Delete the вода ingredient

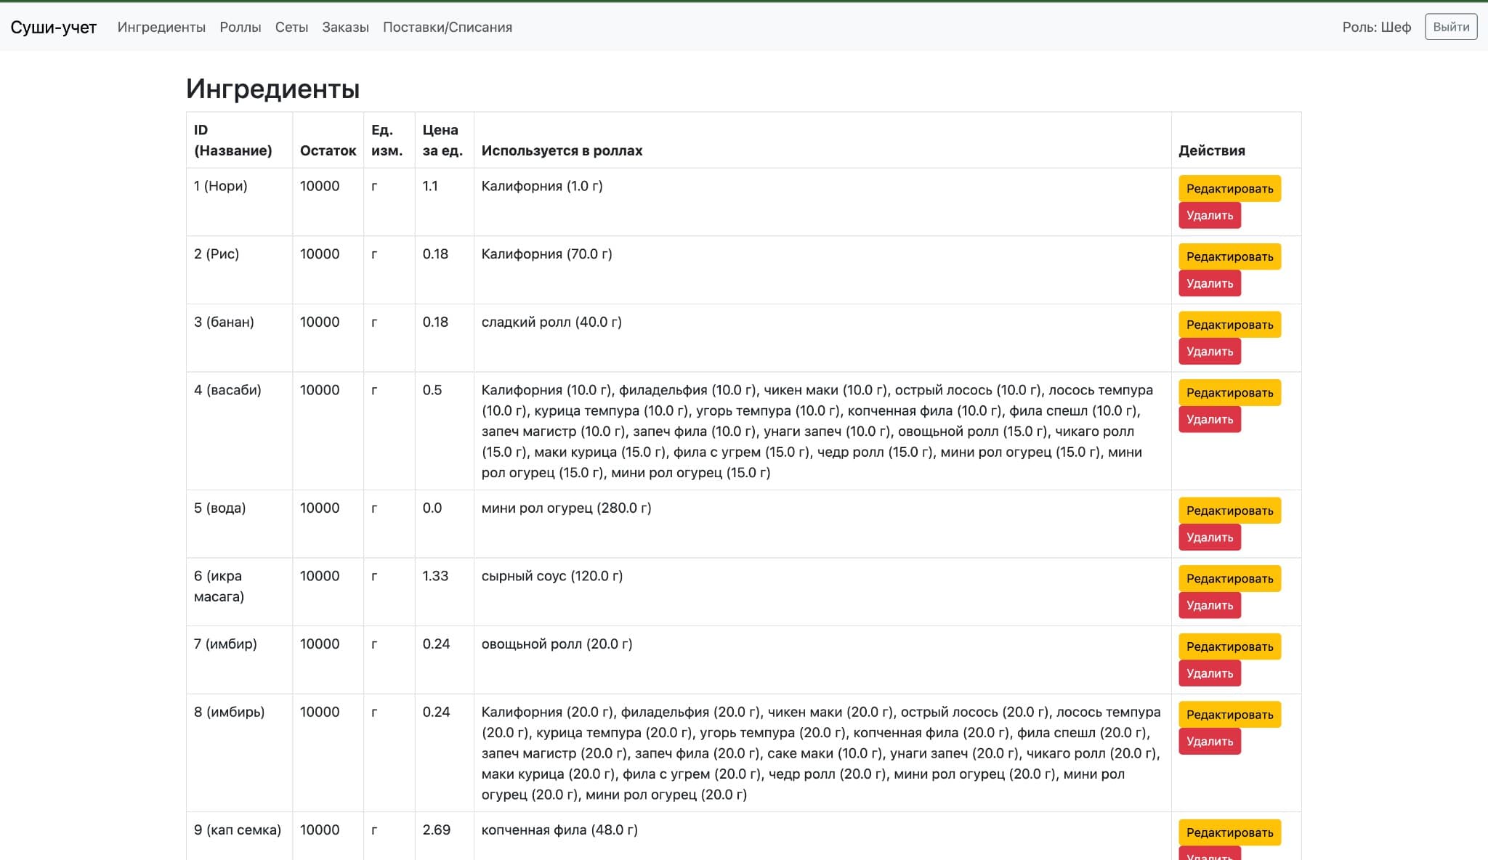(x=1210, y=537)
